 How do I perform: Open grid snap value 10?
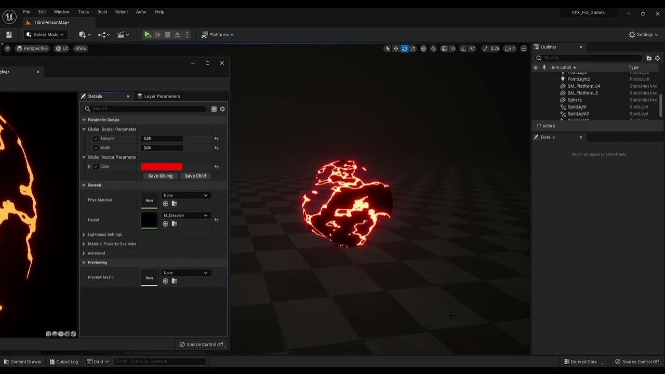point(452,48)
